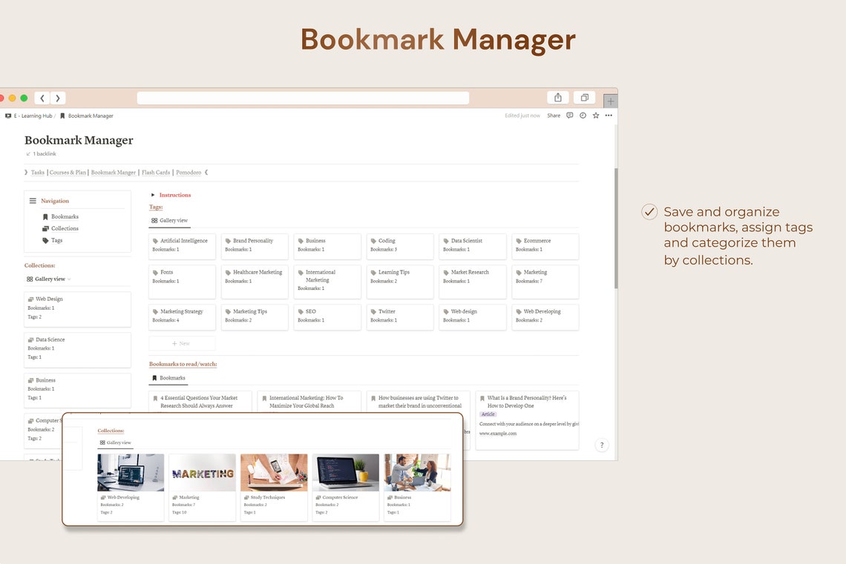Select the Gallery view tab under Tags
Viewport: 846px width, 564px height.
tap(171, 220)
